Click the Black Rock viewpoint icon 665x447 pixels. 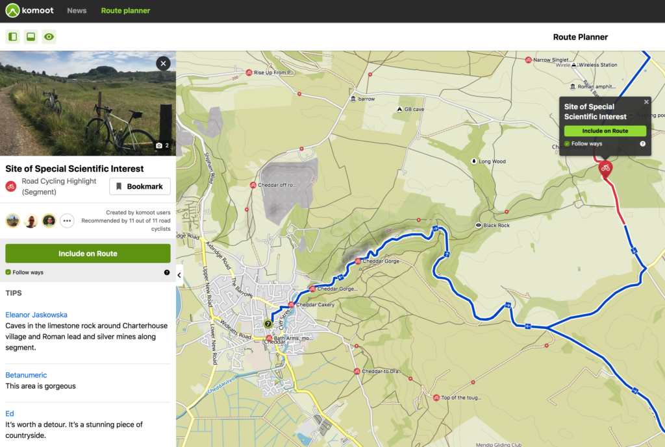[479, 225]
